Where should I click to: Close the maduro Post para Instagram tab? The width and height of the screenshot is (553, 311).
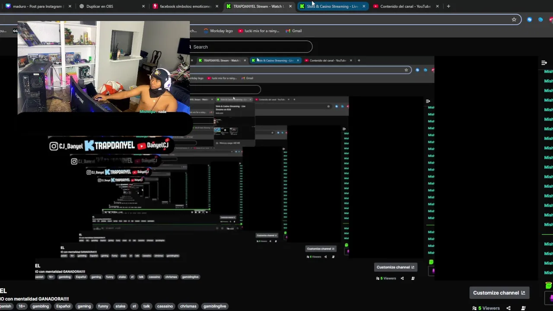pyautogui.click(x=70, y=6)
